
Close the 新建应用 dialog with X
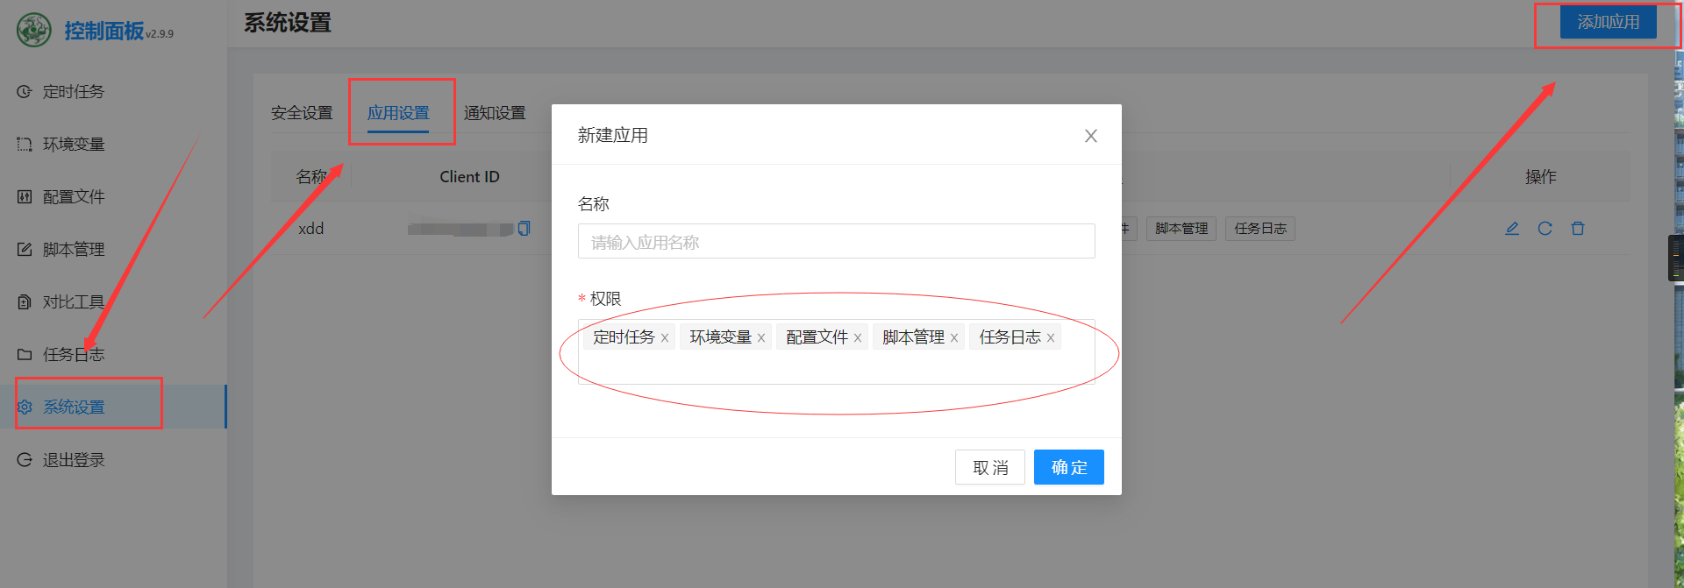coord(1090,136)
